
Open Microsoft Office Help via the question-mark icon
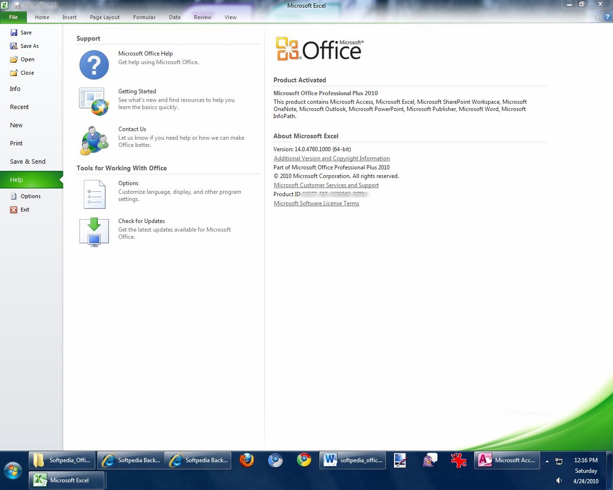point(94,65)
